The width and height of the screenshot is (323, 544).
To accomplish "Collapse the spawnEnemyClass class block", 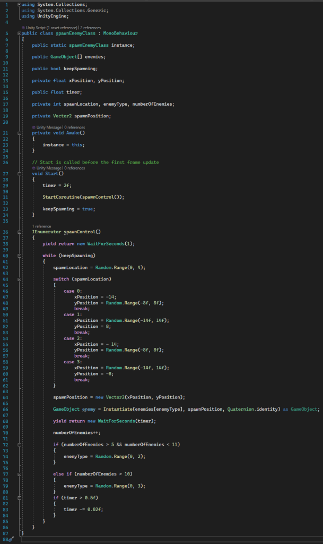I will tap(19, 33).
